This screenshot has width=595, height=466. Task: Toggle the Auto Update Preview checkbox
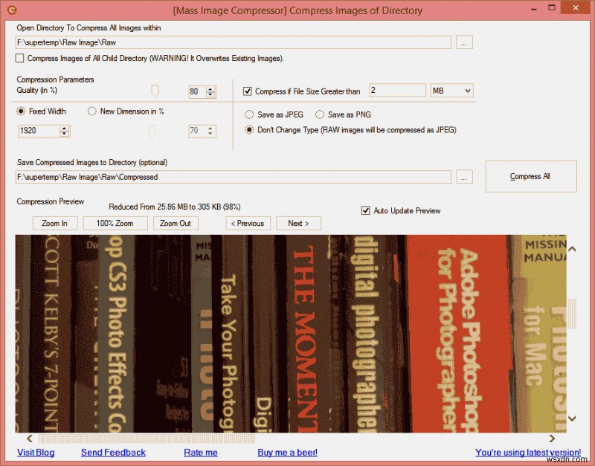coord(365,210)
